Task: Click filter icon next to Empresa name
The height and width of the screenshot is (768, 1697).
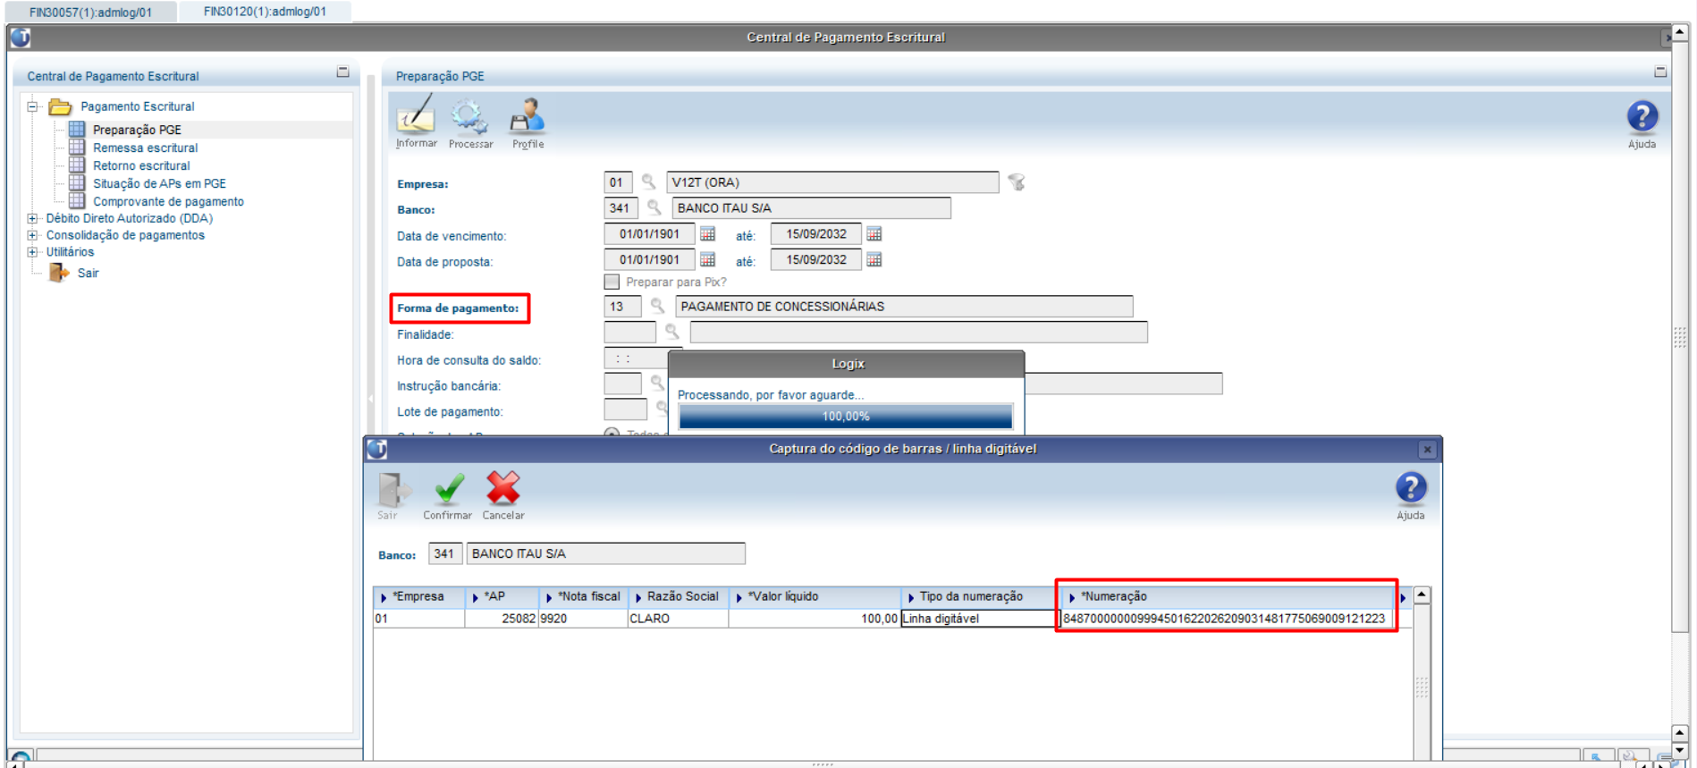Action: [1017, 182]
